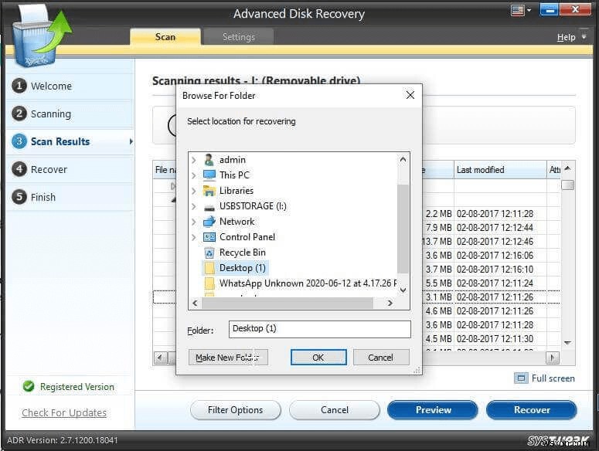Expand the Libraries tree node
Screen dimensions: 599x451
tap(194, 191)
